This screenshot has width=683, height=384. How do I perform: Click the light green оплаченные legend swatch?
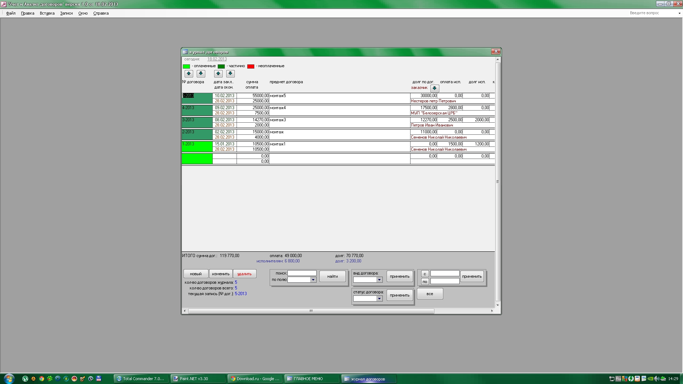(186, 66)
